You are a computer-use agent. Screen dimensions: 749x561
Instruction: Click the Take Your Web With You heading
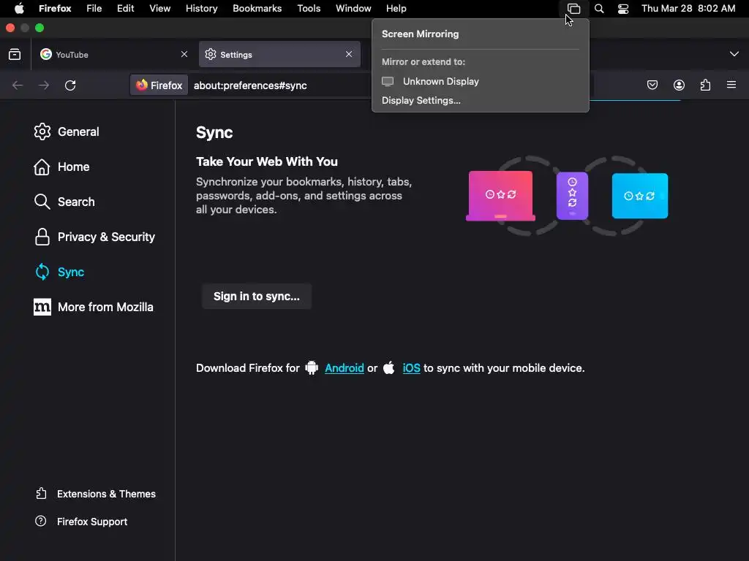click(266, 161)
